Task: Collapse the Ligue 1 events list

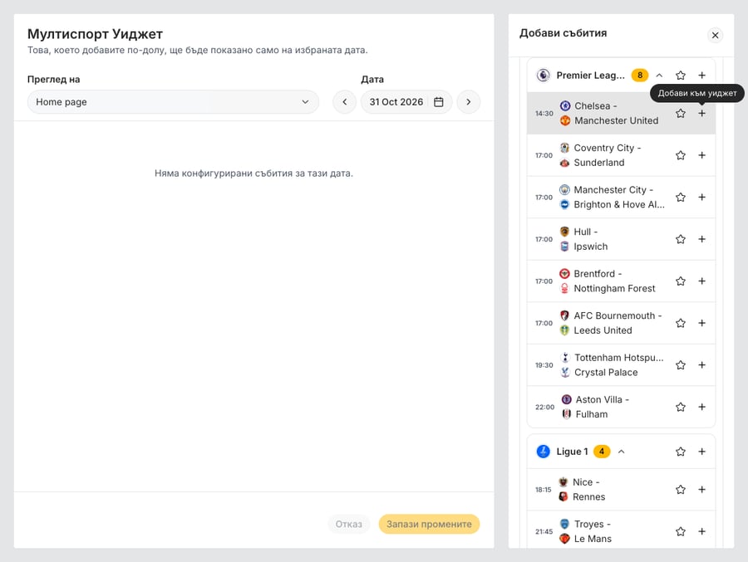Action: tap(621, 452)
